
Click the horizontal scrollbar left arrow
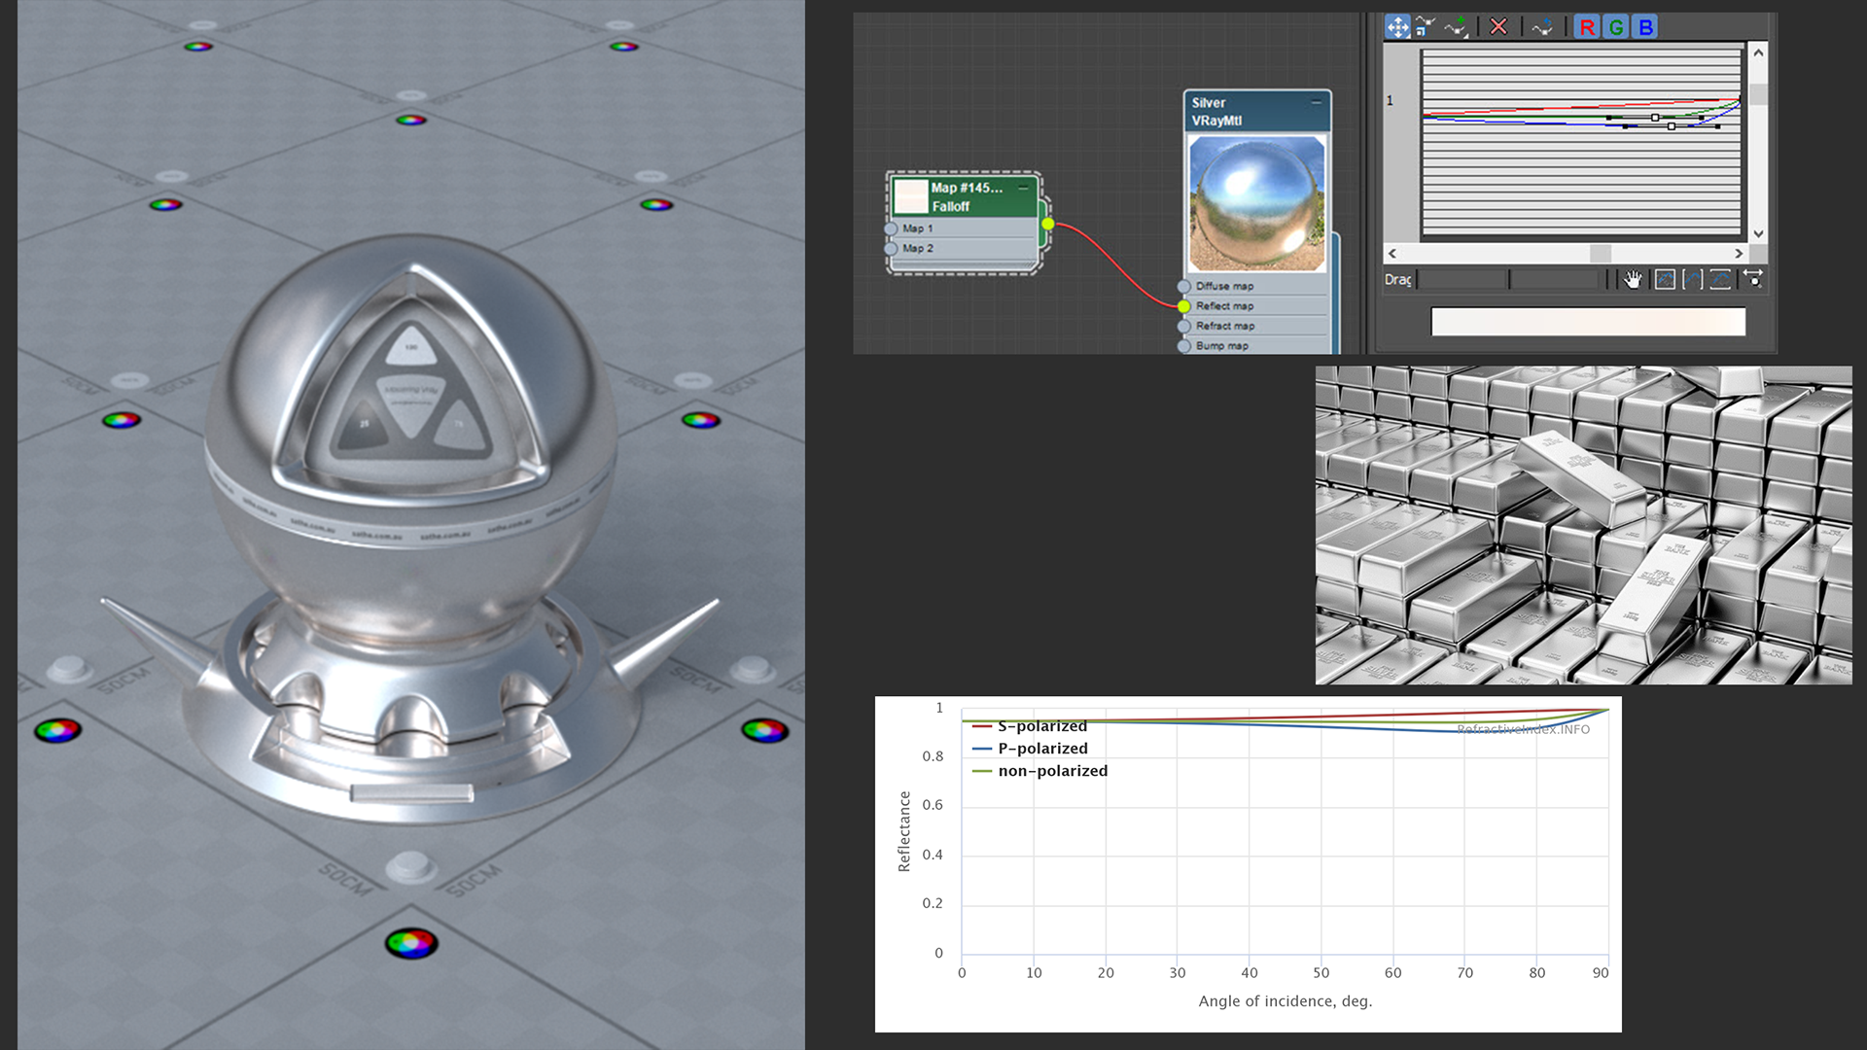(x=1392, y=254)
